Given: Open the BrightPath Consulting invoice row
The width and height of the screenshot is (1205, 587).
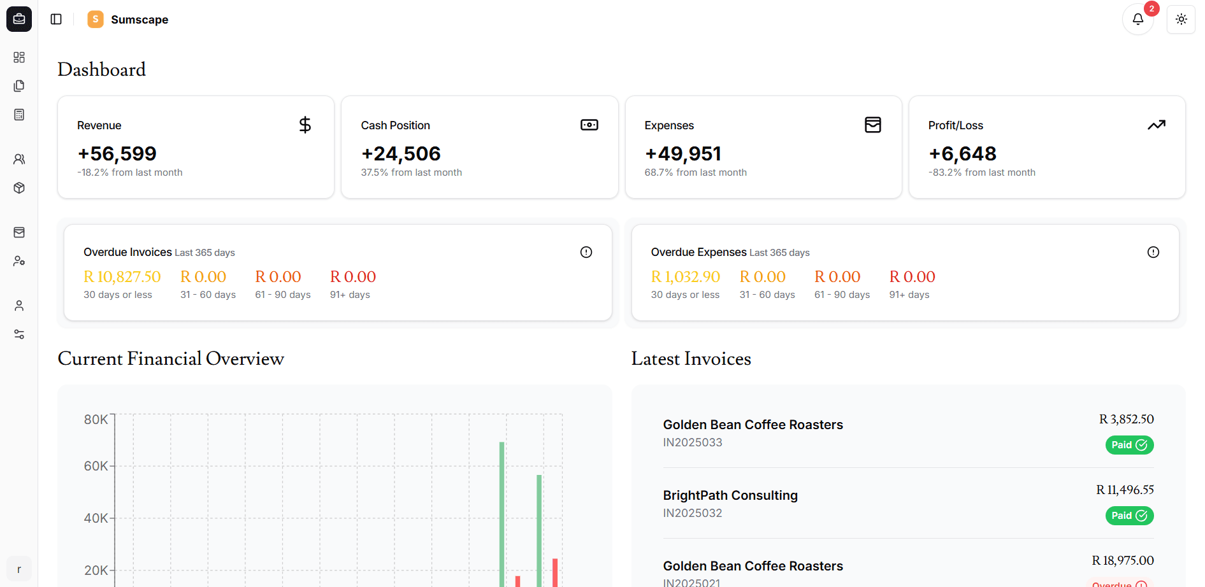Looking at the screenshot, I should coord(908,504).
